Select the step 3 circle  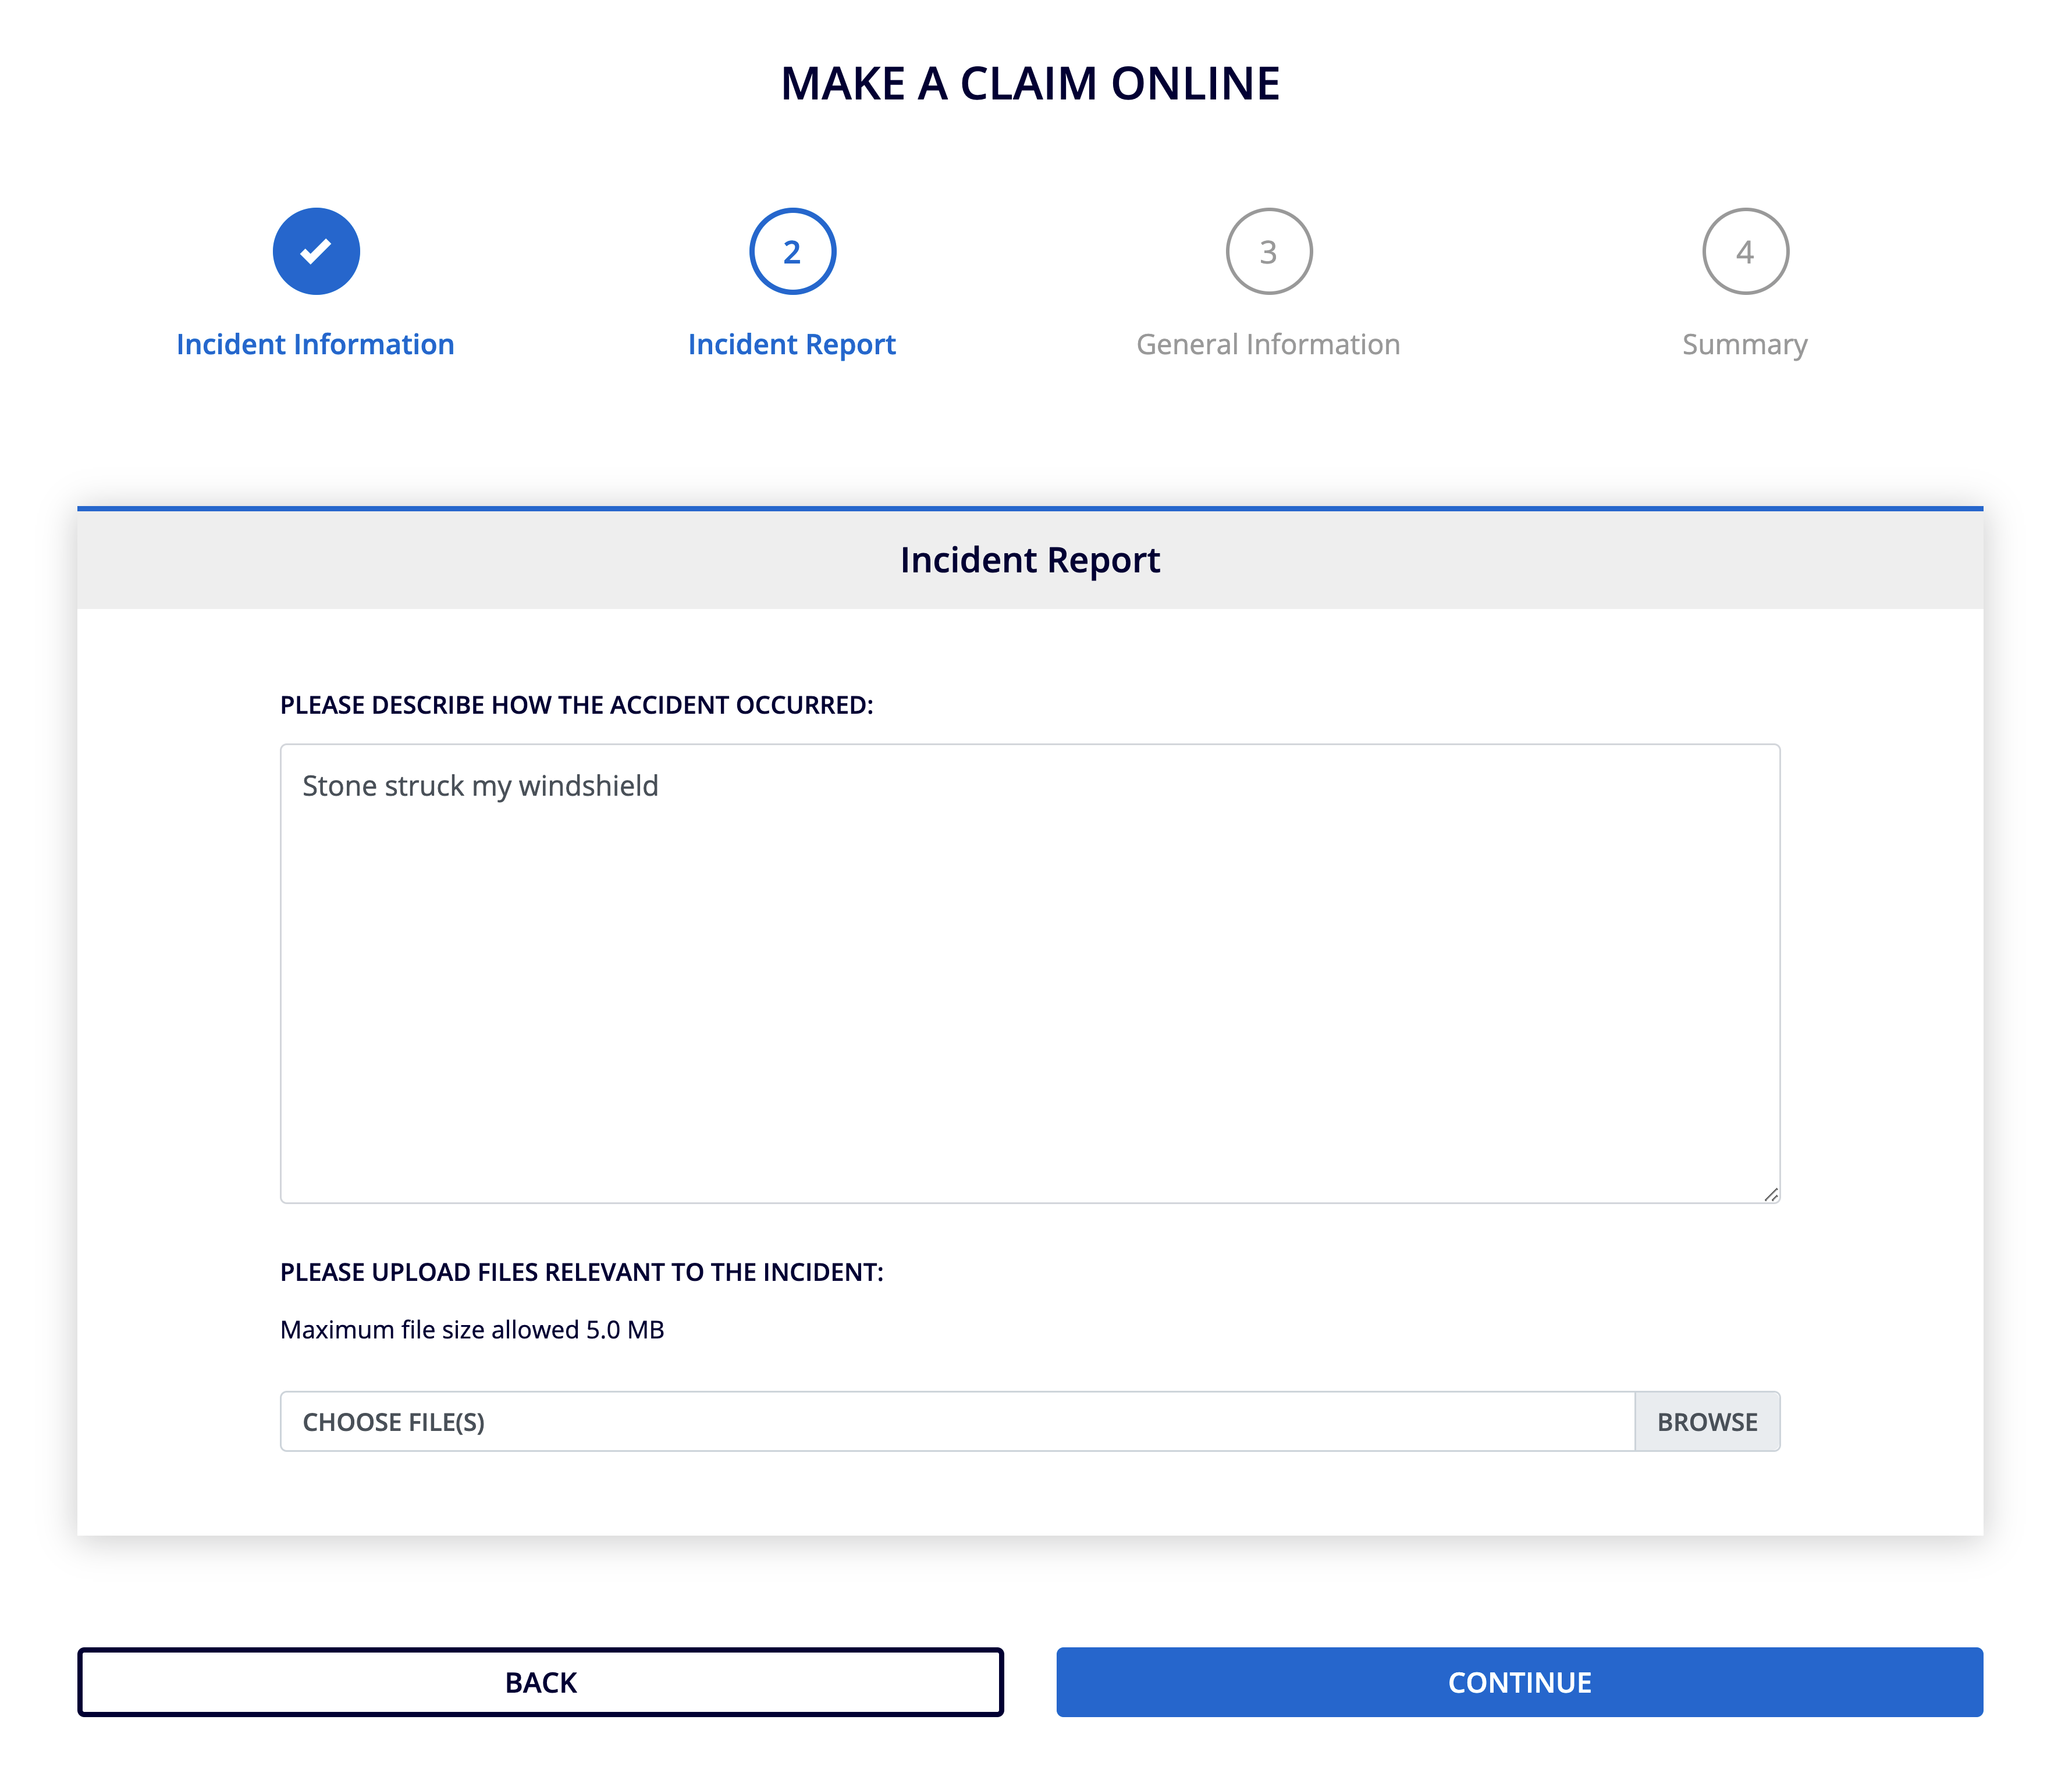tap(1268, 251)
